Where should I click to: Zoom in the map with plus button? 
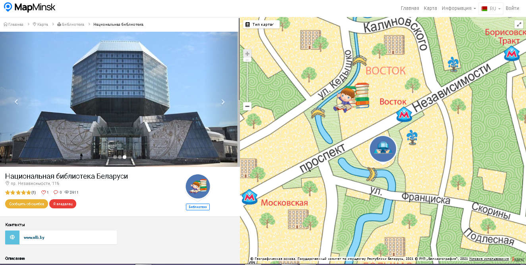pos(247,54)
